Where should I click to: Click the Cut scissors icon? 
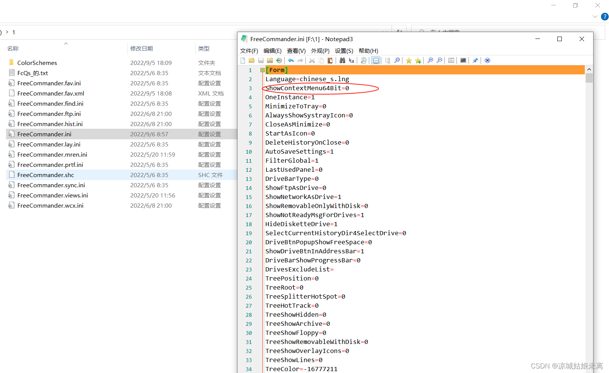[x=312, y=60]
